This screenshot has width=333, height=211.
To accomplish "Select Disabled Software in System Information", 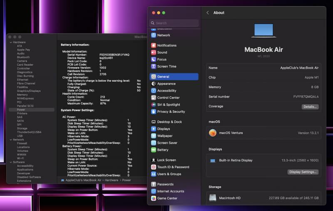I will tap(29, 177).
